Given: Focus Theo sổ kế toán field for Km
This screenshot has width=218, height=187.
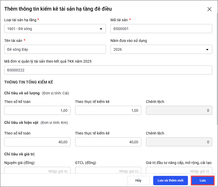Looking at the screenshot, I should click(x=37, y=142).
